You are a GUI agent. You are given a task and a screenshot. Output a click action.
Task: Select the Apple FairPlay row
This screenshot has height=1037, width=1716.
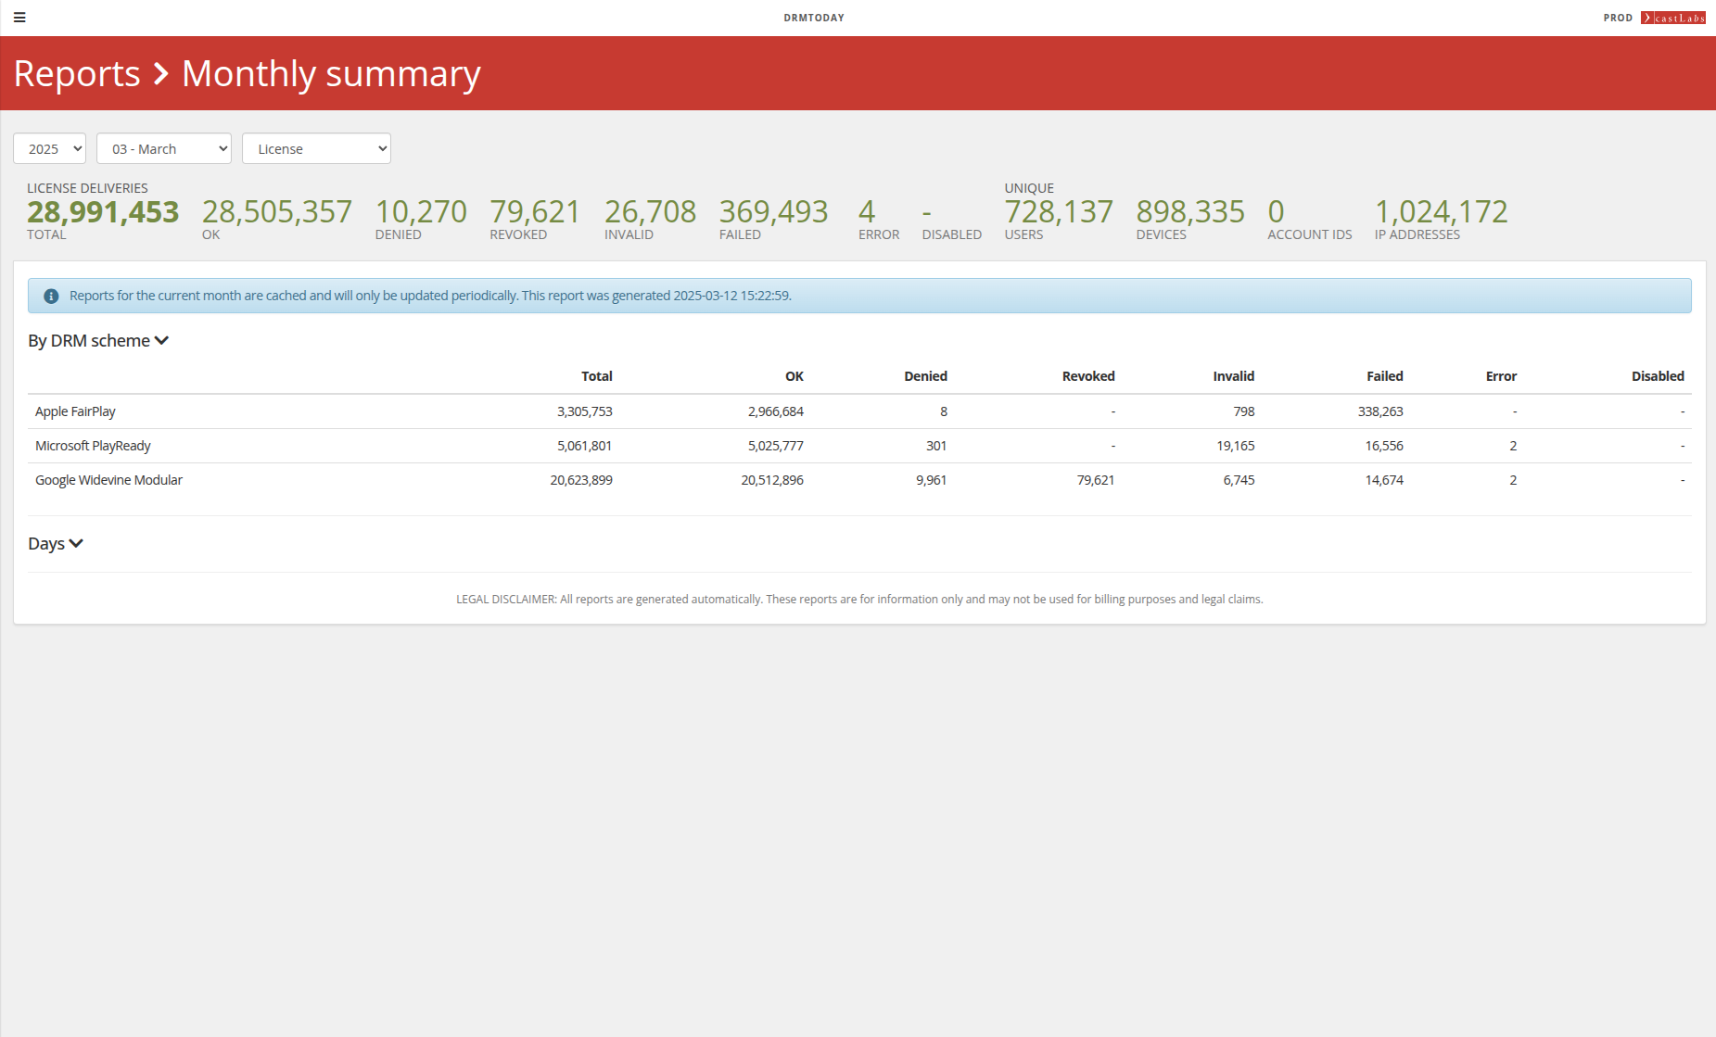tap(75, 411)
